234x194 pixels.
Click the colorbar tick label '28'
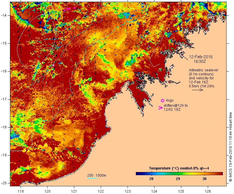151,179
